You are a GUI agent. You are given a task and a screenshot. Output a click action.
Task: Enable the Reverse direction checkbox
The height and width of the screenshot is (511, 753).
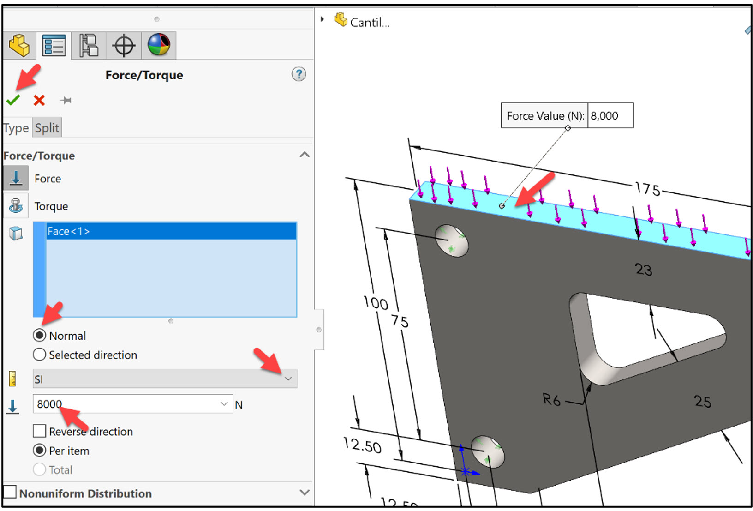[39, 431]
